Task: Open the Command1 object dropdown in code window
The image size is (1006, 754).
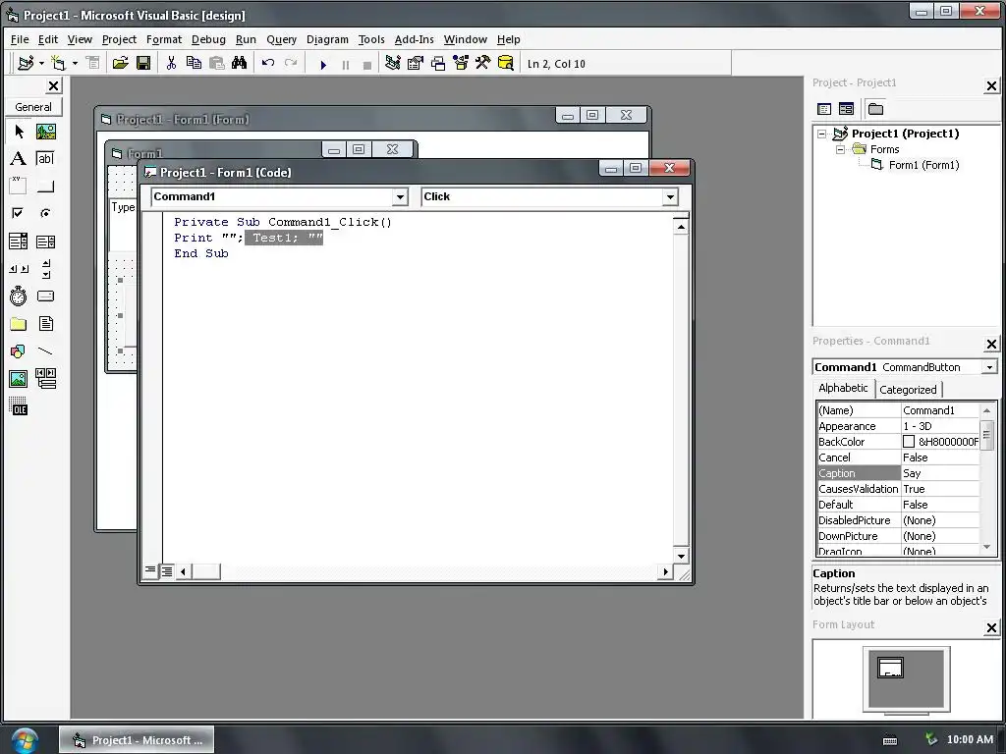Action: coord(400,196)
